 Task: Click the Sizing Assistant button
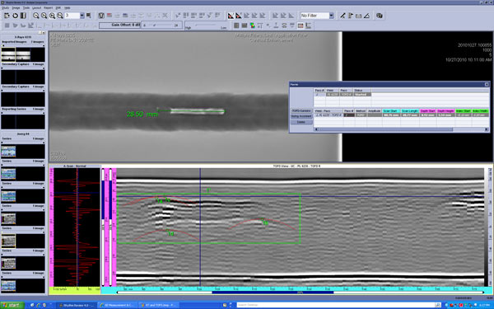[x=301, y=116]
